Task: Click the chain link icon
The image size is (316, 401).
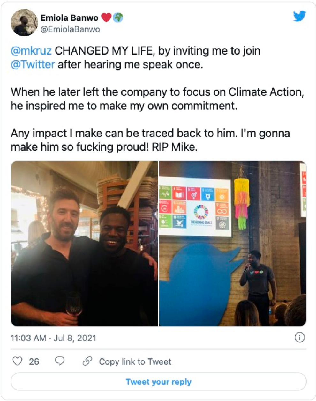Action: tap(87, 361)
